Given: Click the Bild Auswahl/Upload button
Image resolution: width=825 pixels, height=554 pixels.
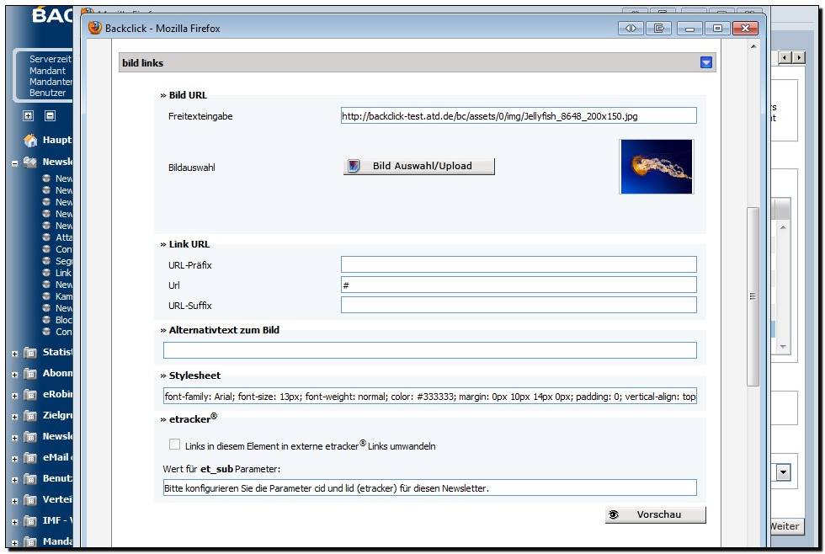Looking at the screenshot, I should (x=418, y=166).
